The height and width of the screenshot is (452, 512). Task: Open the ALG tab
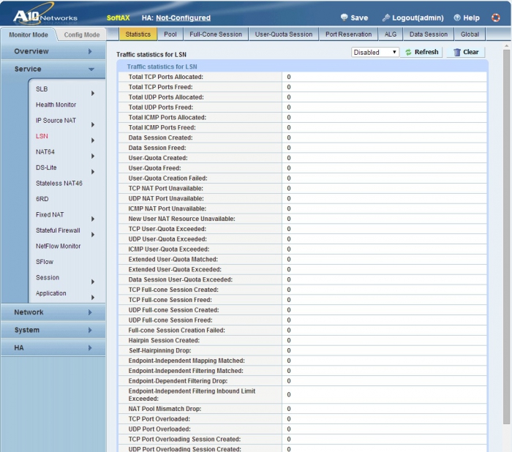[x=391, y=34]
